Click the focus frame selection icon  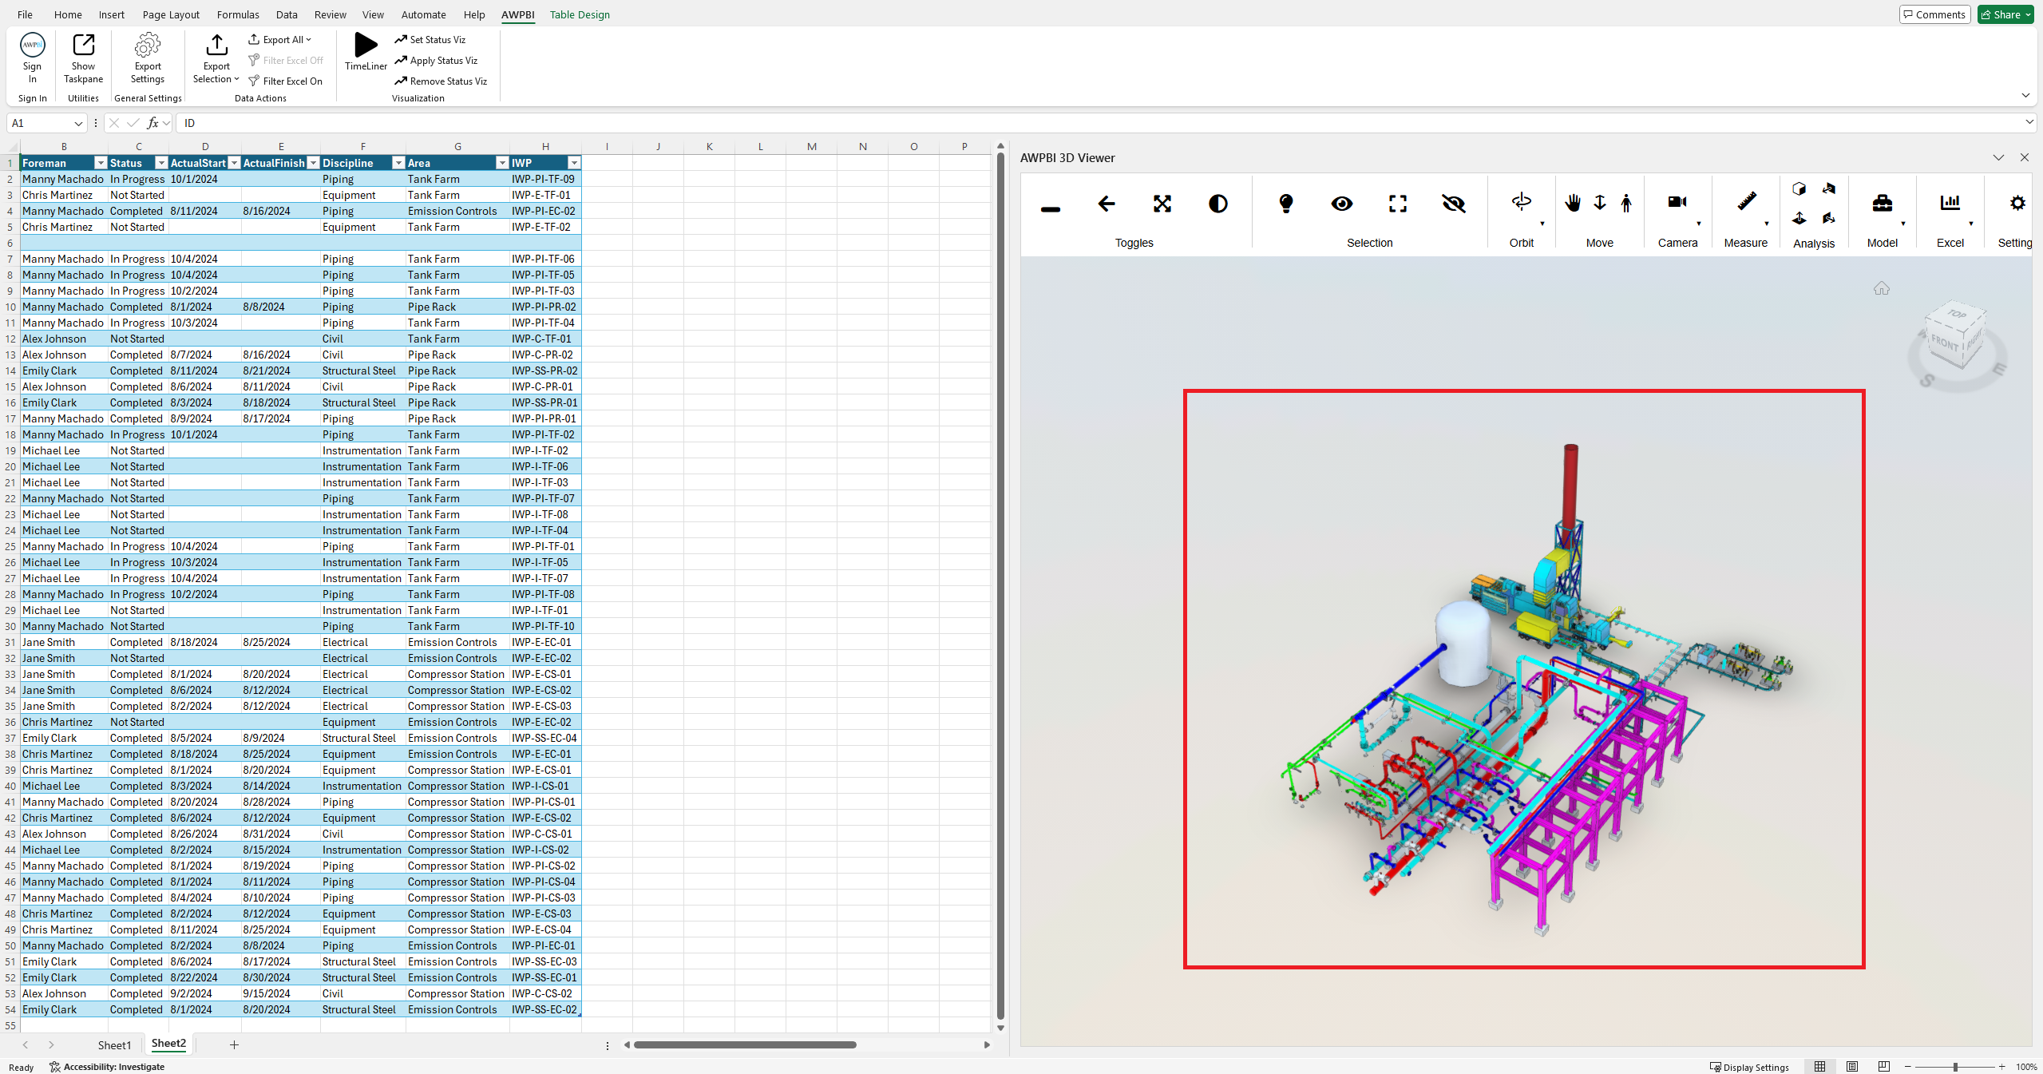[1398, 204]
